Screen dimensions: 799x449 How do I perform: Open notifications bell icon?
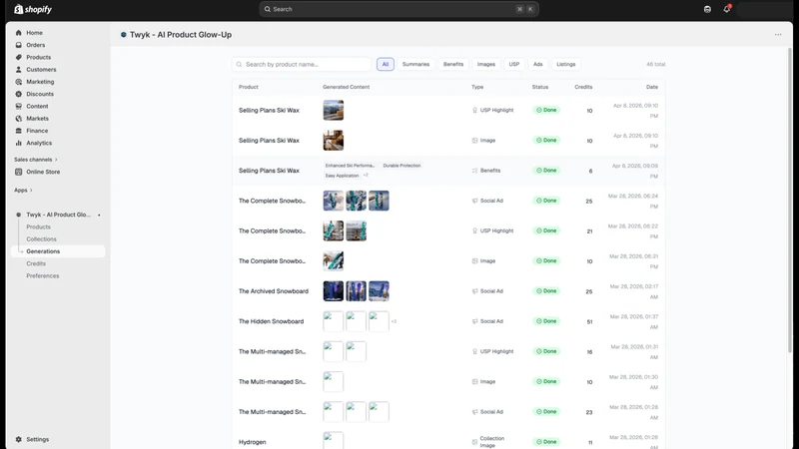coord(727,9)
